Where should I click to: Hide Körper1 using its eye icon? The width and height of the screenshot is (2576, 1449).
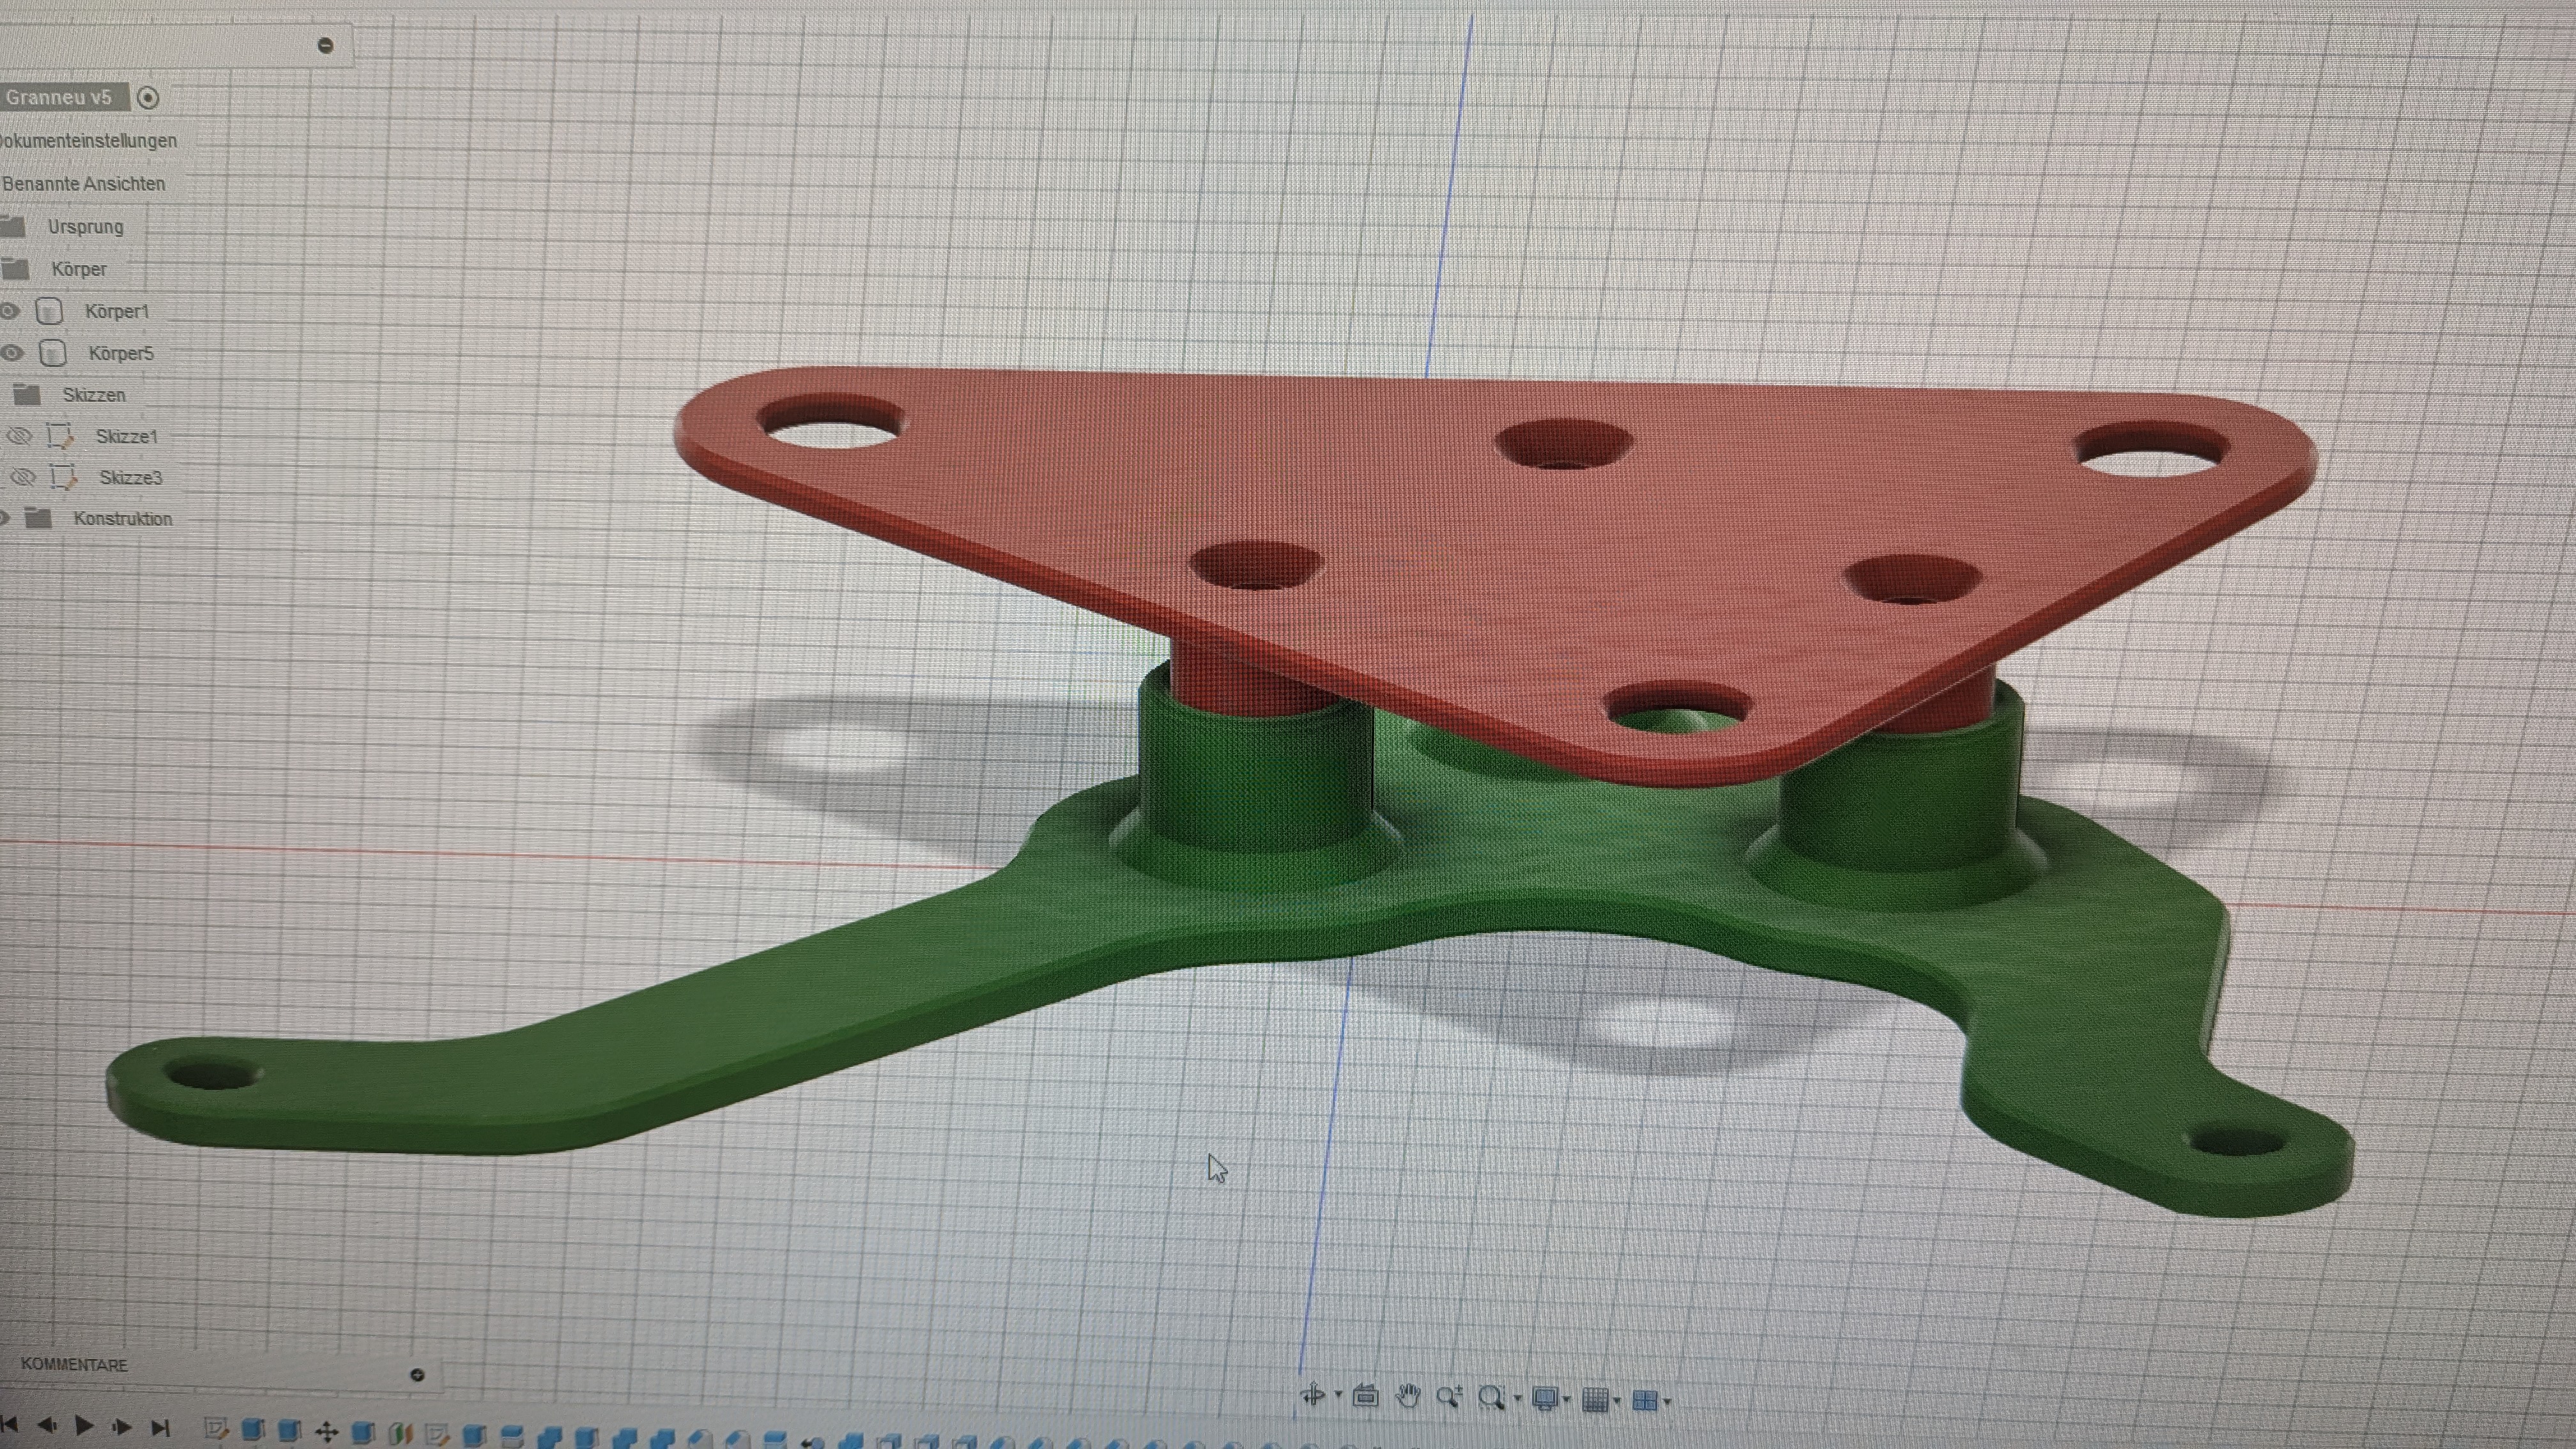(9, 311)
